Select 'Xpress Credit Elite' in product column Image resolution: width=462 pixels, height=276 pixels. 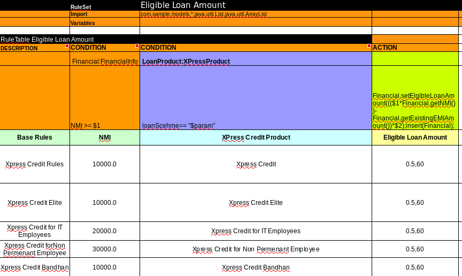click(x=256, y=203)
